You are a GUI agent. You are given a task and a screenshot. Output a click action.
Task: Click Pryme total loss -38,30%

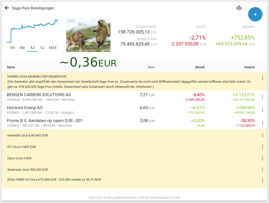(x=247, y=121)
